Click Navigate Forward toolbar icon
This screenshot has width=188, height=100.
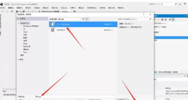pos(8,12)
